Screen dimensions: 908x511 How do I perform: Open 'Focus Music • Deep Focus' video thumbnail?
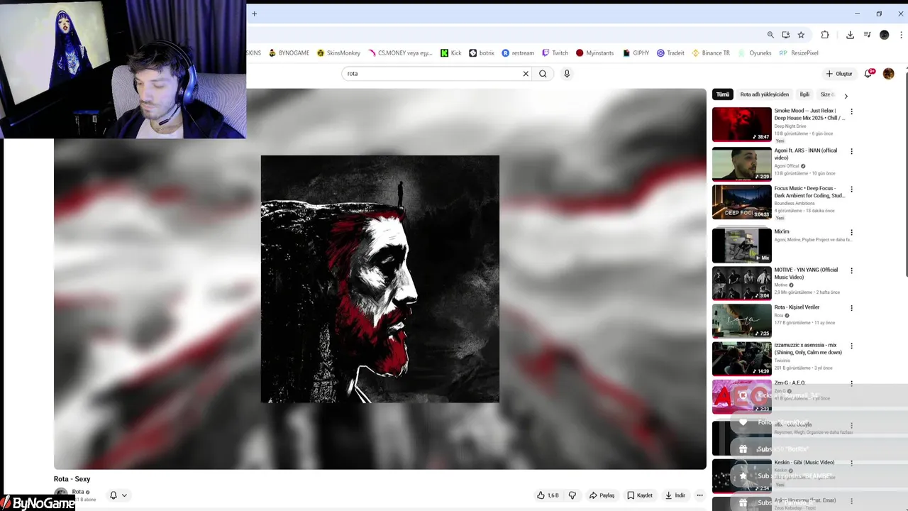click(x=741, y=202)
